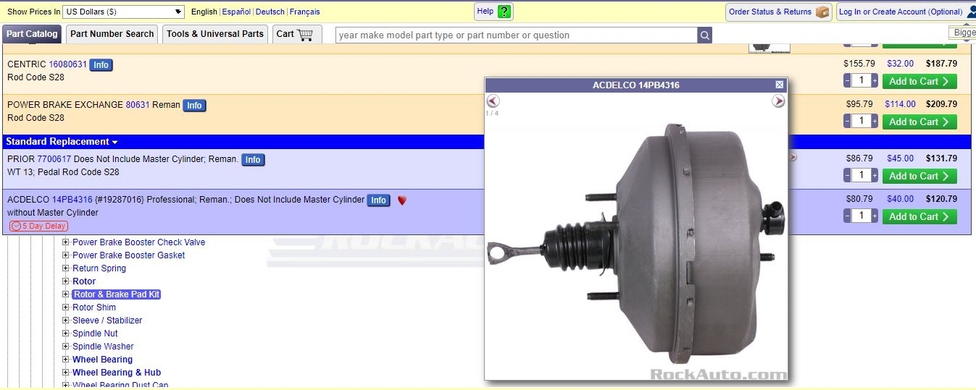The image size is (976, 390).
Task: Add ACDELCO $120.79 item to cart
Action: tap(919, 216)
